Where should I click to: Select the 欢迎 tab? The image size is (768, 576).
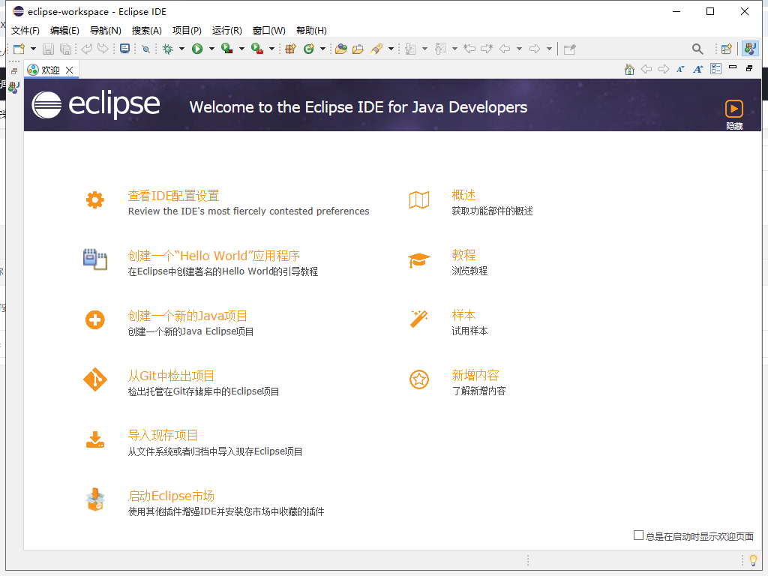point(50,70)
